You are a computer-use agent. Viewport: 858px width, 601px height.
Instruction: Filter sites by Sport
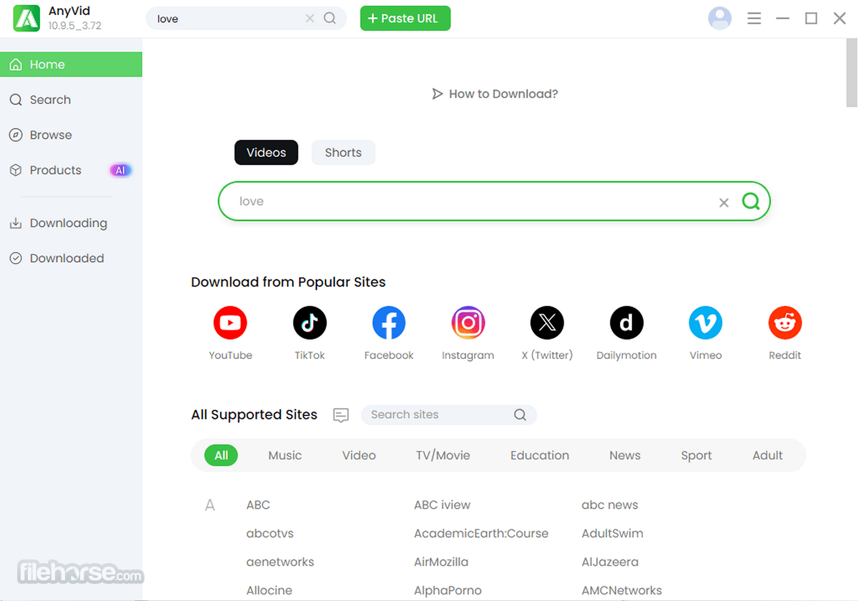point(696,455)
